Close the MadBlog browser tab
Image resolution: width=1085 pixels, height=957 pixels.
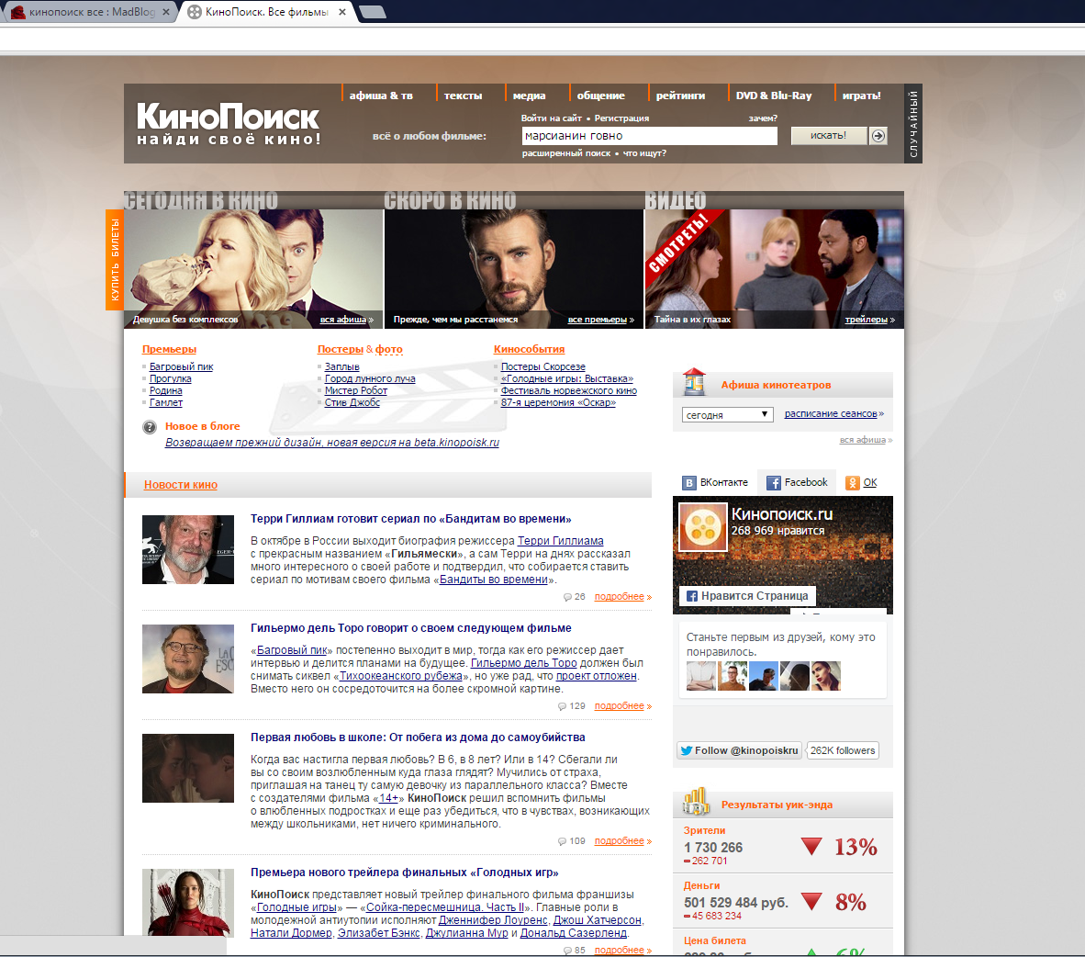(x=166, y=12)
